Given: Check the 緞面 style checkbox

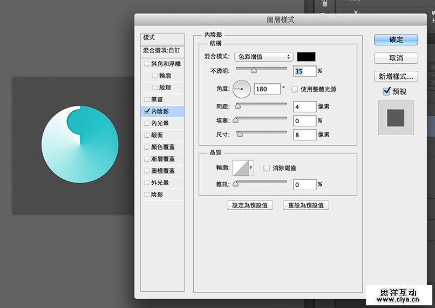Looking at the screenshot, I should pos(147,135).
